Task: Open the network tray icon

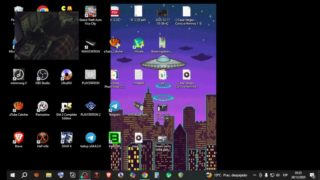Action: click(272, 175)
